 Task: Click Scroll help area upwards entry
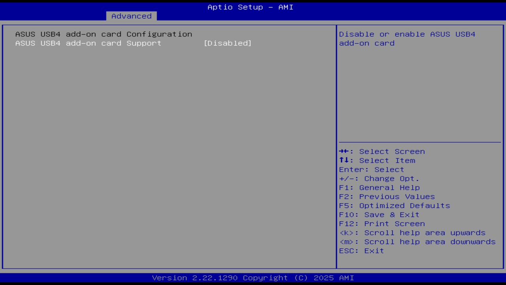[412, 233]
